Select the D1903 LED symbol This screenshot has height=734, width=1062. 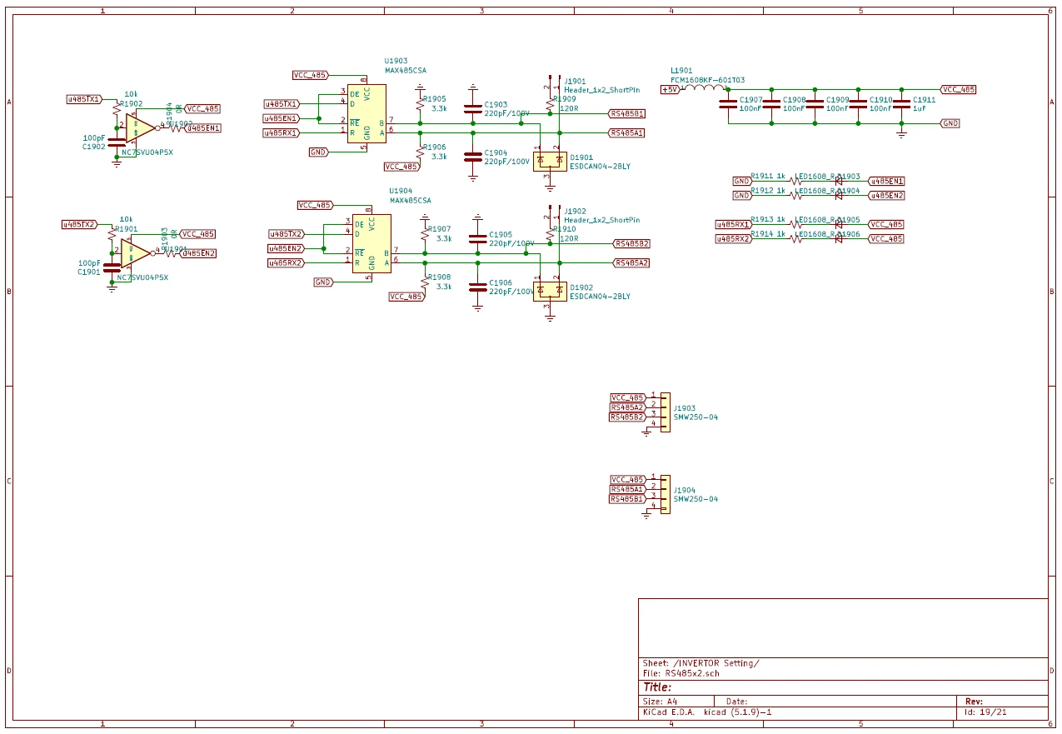click(x=839, y=181)
